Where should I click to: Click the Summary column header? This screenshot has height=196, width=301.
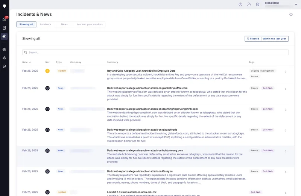(x=112, y=62)
